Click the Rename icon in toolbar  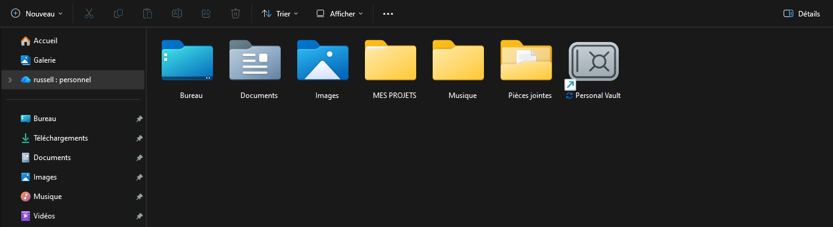point(177,13)
